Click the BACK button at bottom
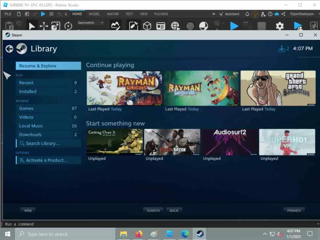This screenshot has height=240, width=320. coord(174,210)
